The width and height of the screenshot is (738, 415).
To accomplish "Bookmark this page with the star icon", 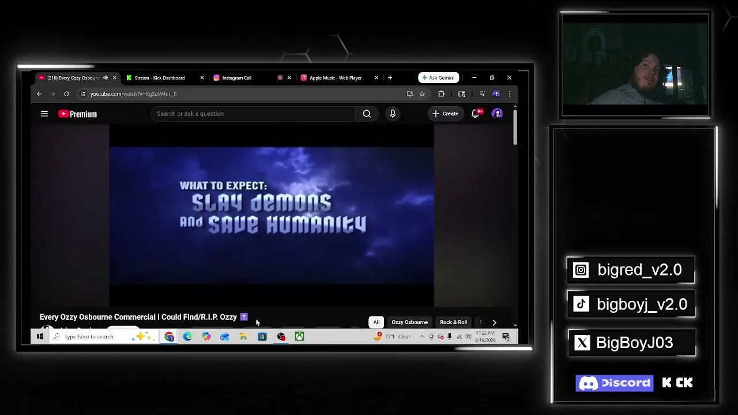I will pos(422,94).
